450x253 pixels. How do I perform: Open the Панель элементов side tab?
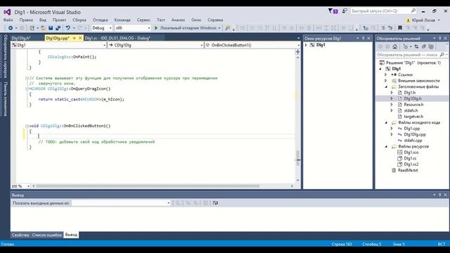coord(5,99)
